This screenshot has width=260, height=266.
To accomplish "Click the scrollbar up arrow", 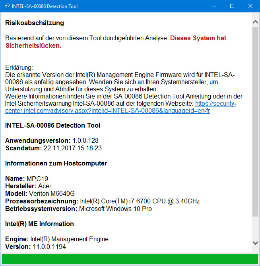I will 256,22.
